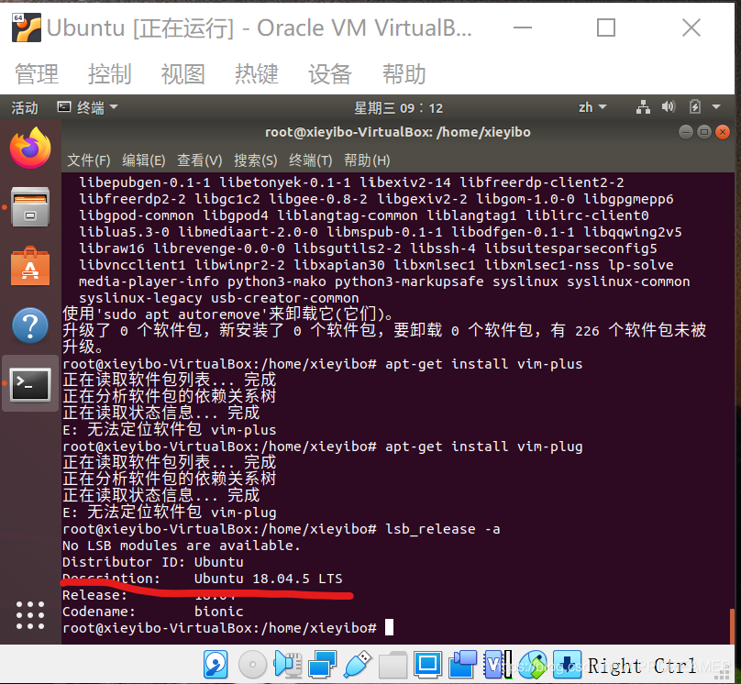Open the Files manager in the dock

[30, 207]
